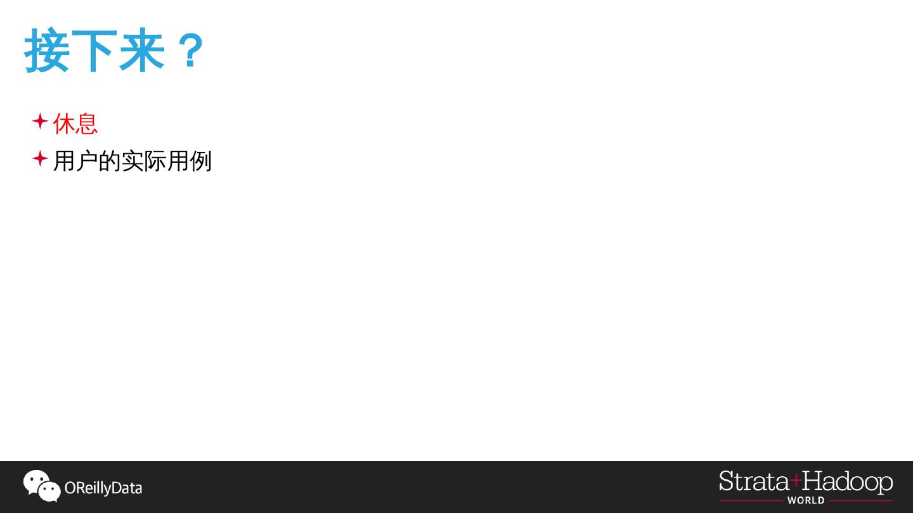
Task: Click the word Hadoop in footer logo
Action: pos(848,482)
